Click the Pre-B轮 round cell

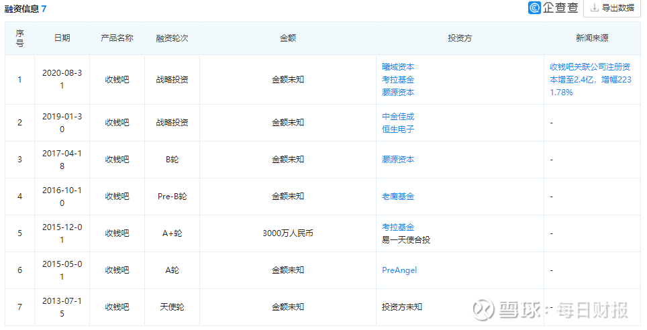172,197
